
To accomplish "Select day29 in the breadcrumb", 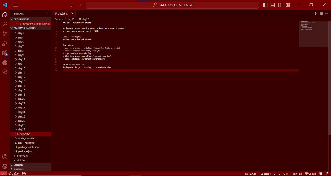I will click(x=71, y=19).
